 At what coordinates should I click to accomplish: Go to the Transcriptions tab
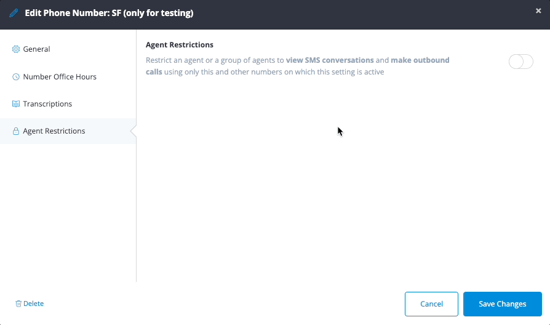click(47, 104)
